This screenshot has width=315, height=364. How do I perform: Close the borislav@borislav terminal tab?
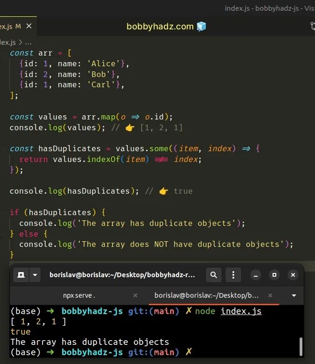coord(270,295)
